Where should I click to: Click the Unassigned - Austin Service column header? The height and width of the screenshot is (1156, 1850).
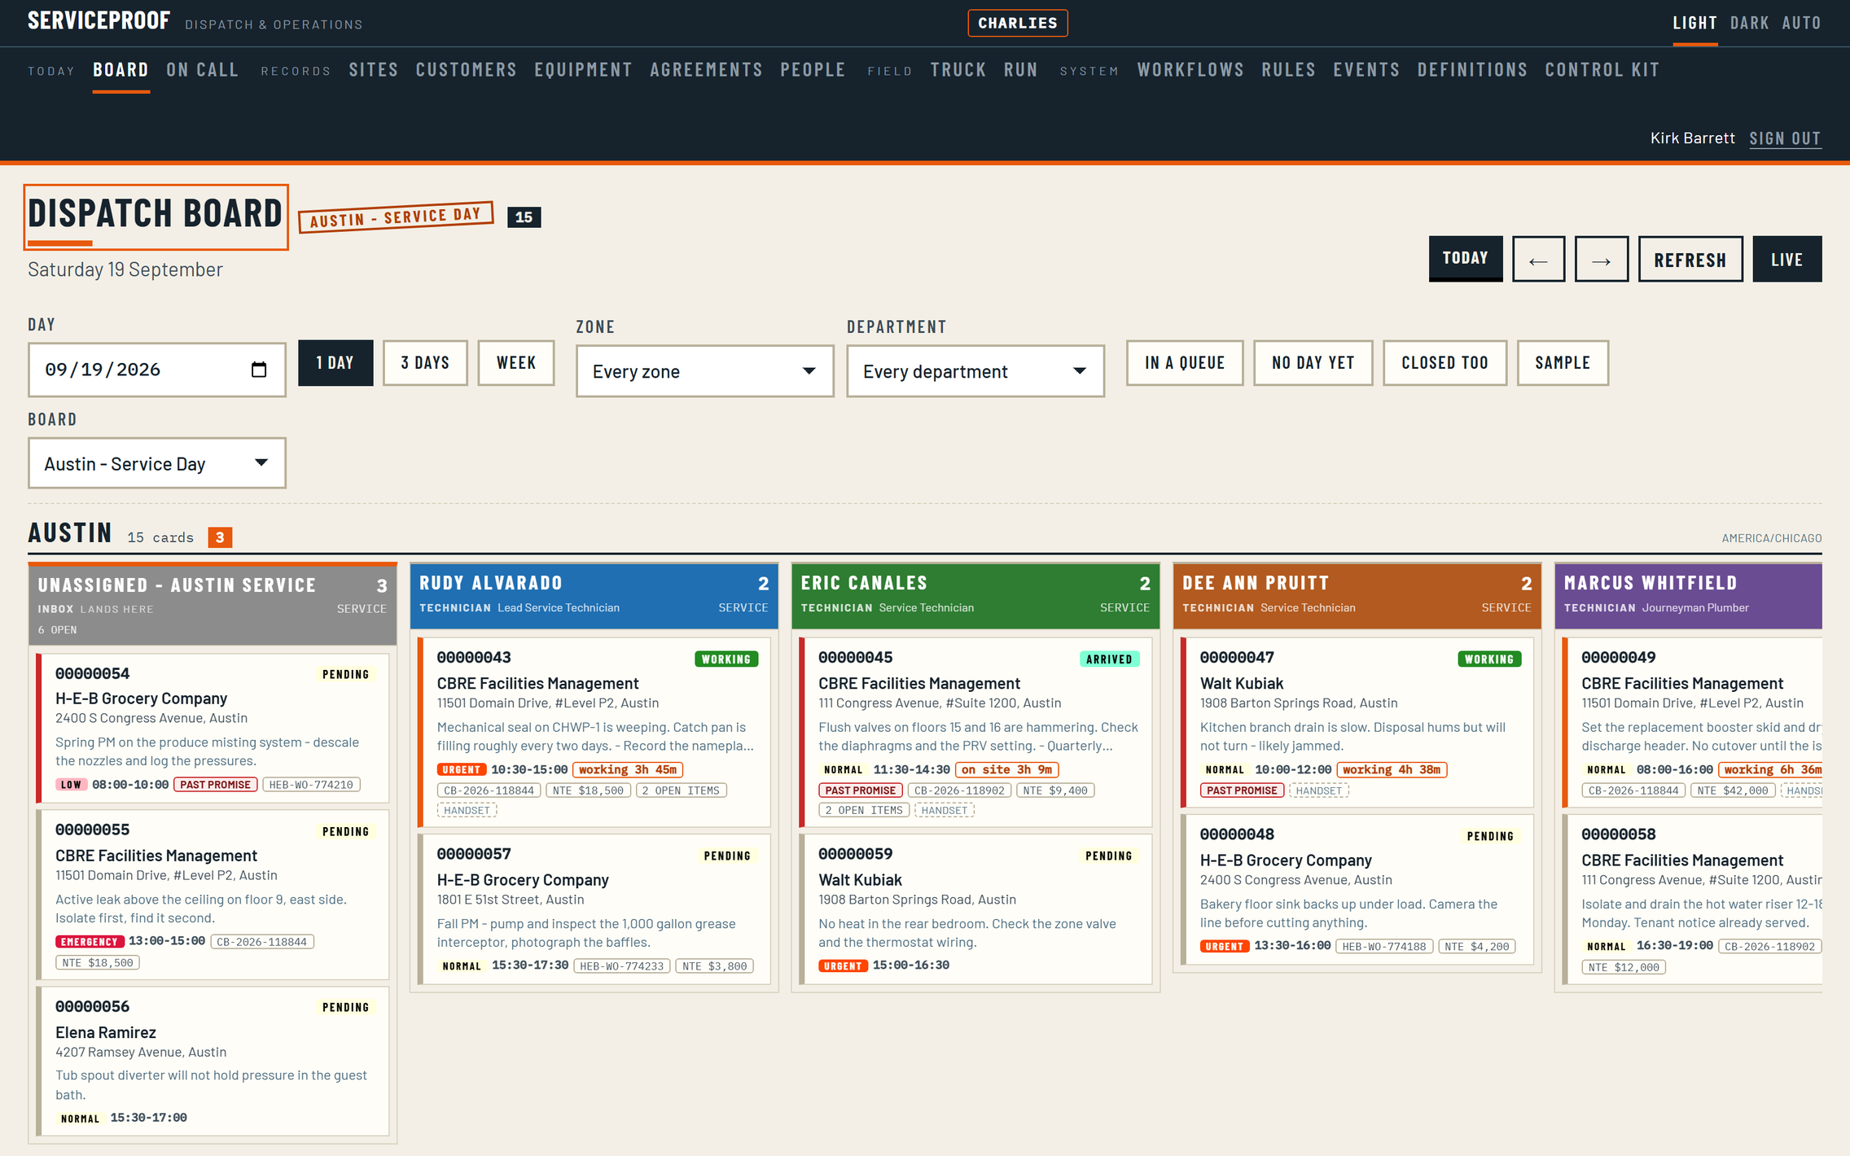coord(213,605)
